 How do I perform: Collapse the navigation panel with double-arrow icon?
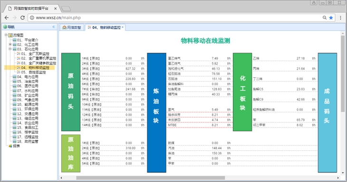coord(54,27)
